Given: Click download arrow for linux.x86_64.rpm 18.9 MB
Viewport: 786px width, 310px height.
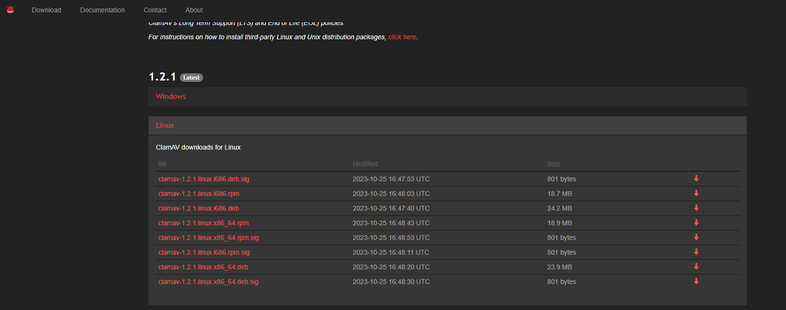Looking at the screenshot, I should pyautogui.click(x=697, y=222).
